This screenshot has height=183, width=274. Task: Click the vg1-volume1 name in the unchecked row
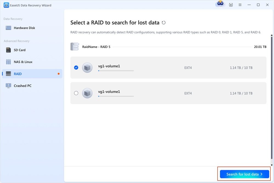coord(109,92)
